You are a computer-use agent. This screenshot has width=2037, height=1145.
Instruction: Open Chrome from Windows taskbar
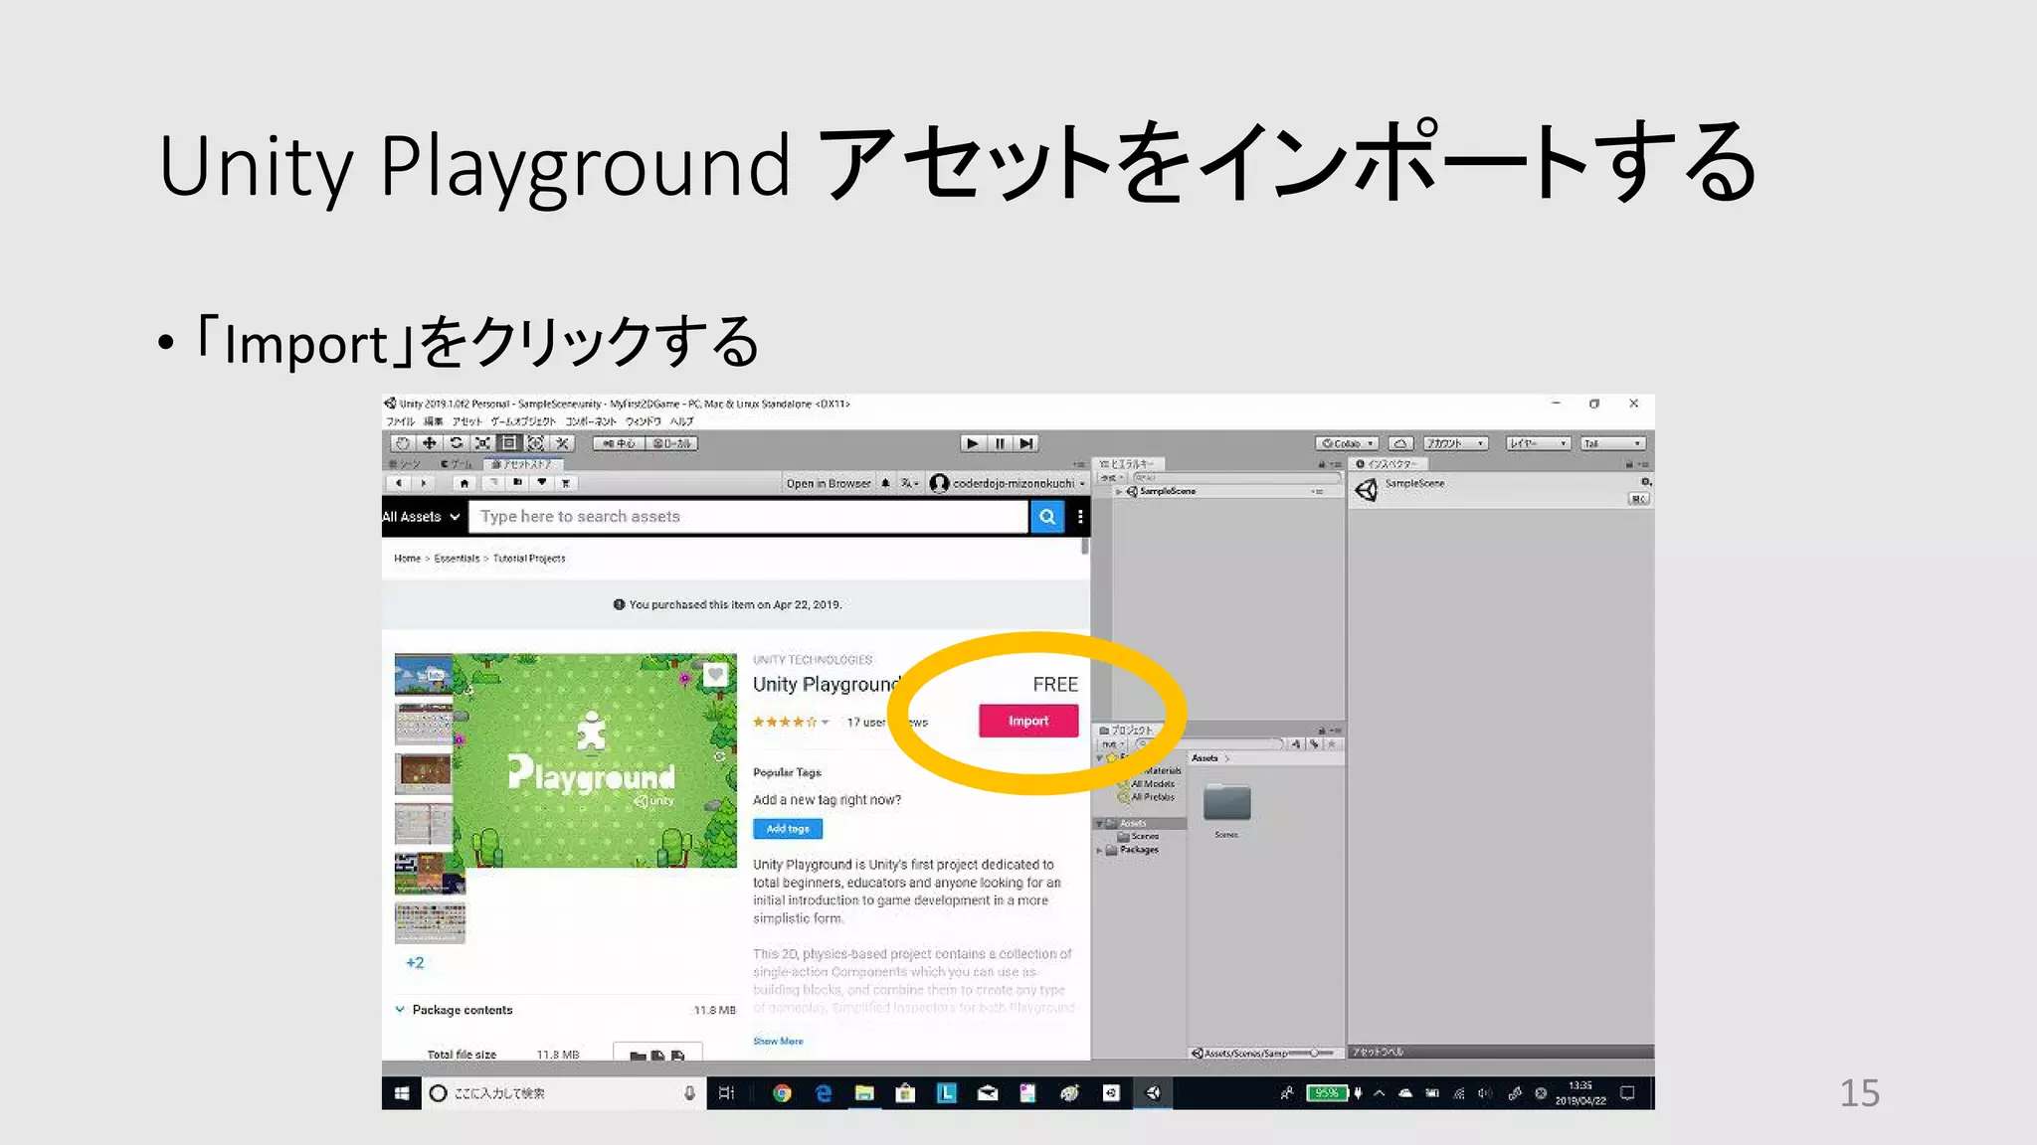(782, 1093)
